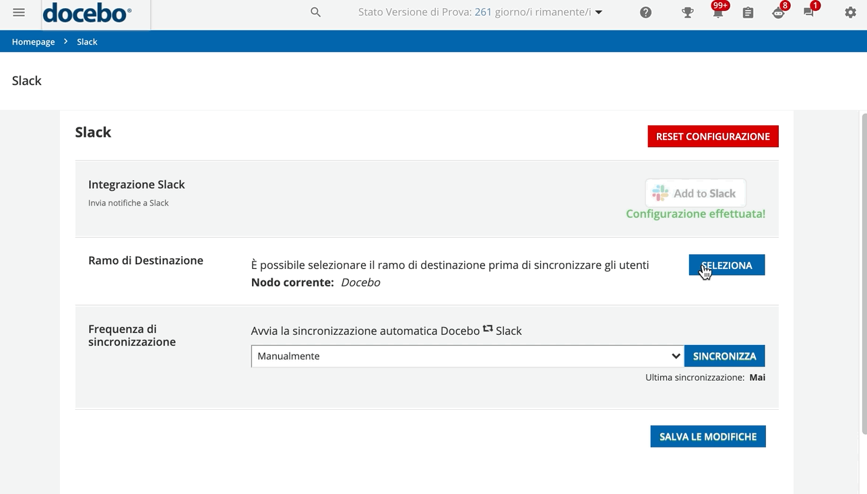Click the search magnifier icon
The image size is (867, 494).
pyautogui.click(x=315, y=12)
